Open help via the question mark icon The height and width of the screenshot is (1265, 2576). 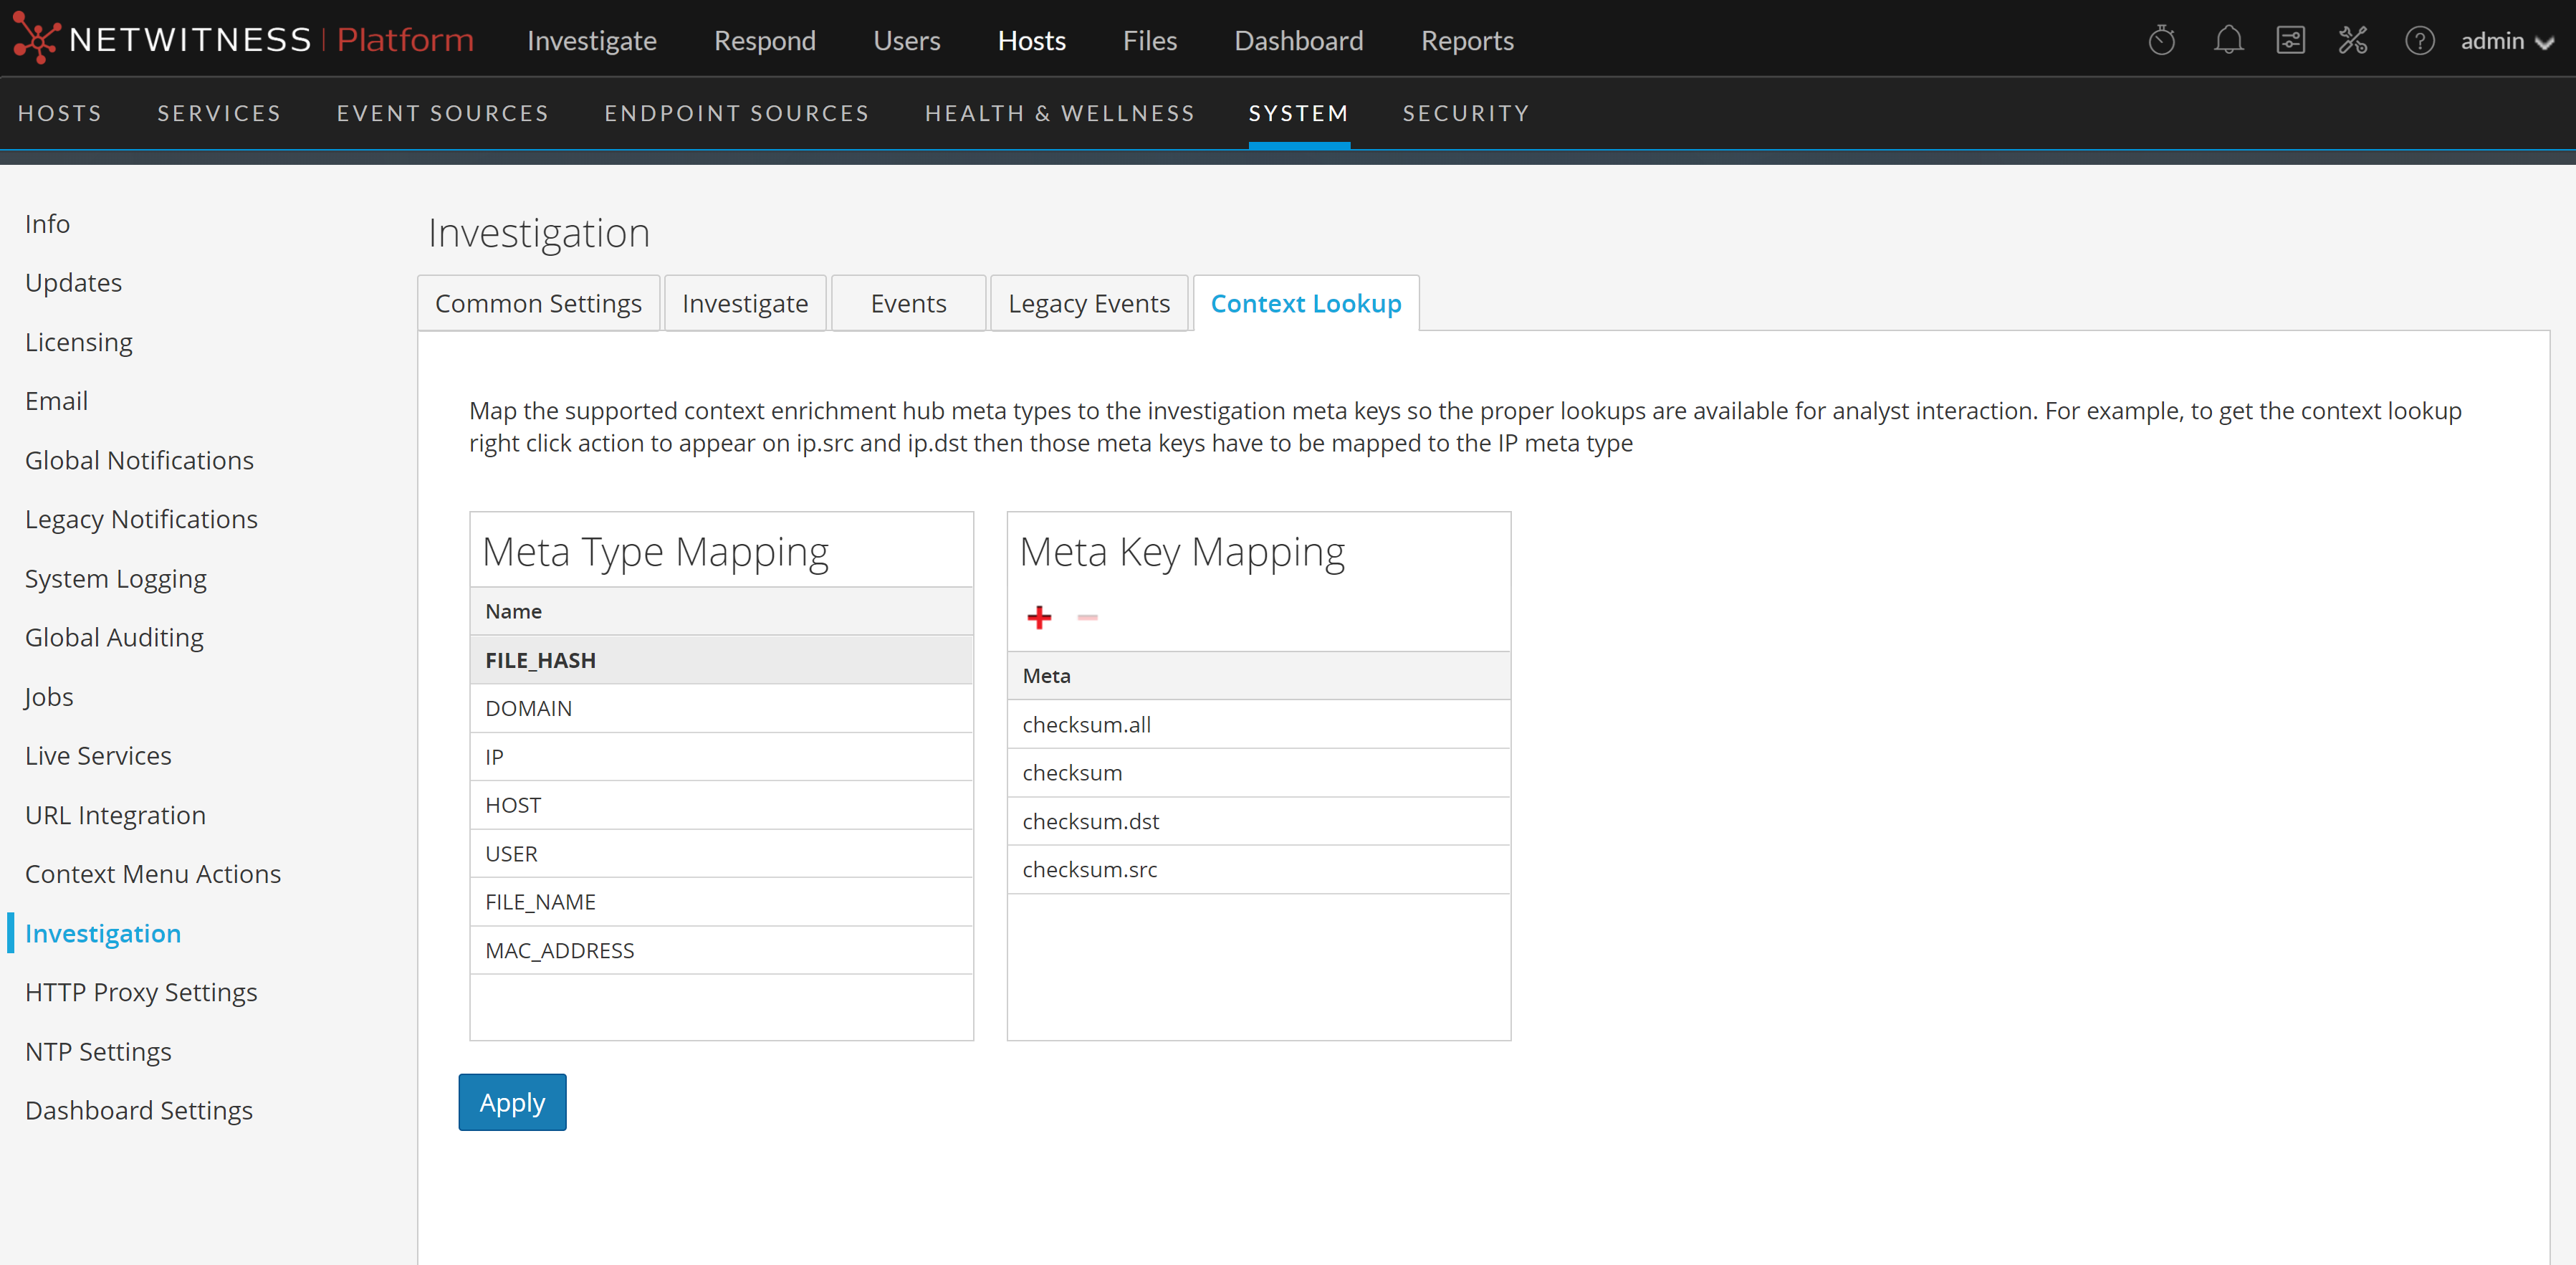pos(2420,40)
